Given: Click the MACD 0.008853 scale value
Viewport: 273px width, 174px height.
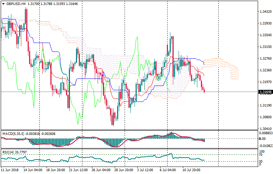Looking at the screenshot, I should 266,133.
